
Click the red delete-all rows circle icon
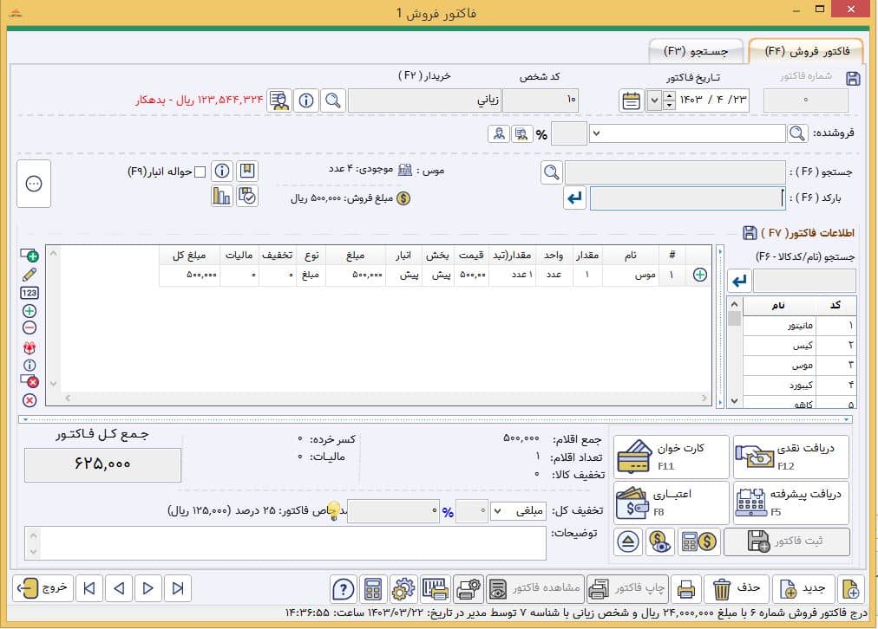(x=29, y=400)
